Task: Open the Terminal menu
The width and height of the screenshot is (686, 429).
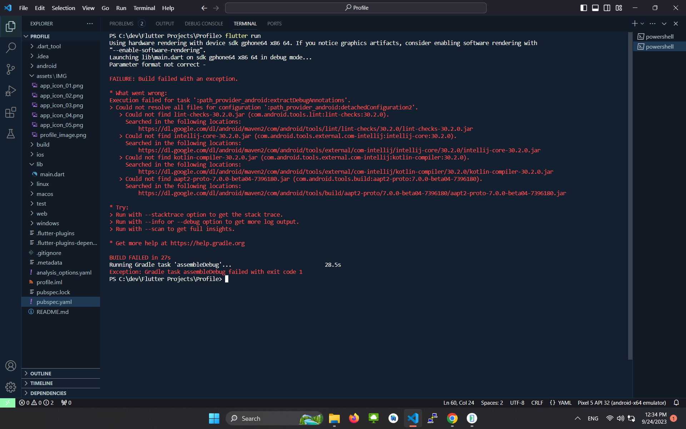Action: [144, 8]
